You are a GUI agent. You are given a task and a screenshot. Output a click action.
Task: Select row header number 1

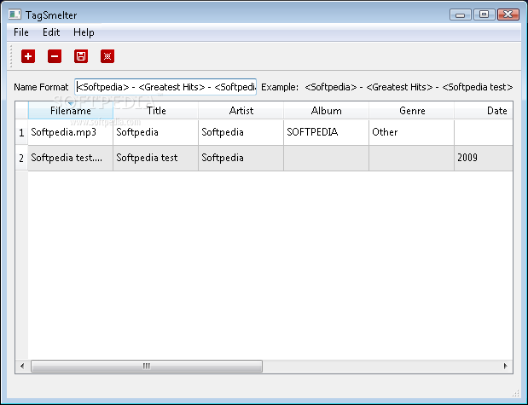pyautogui.click(x=21, y=132)
